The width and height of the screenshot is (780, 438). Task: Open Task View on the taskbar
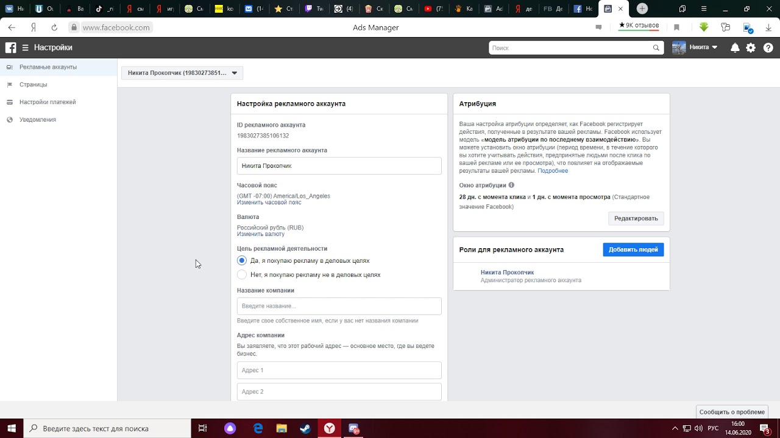click(203, 428)
